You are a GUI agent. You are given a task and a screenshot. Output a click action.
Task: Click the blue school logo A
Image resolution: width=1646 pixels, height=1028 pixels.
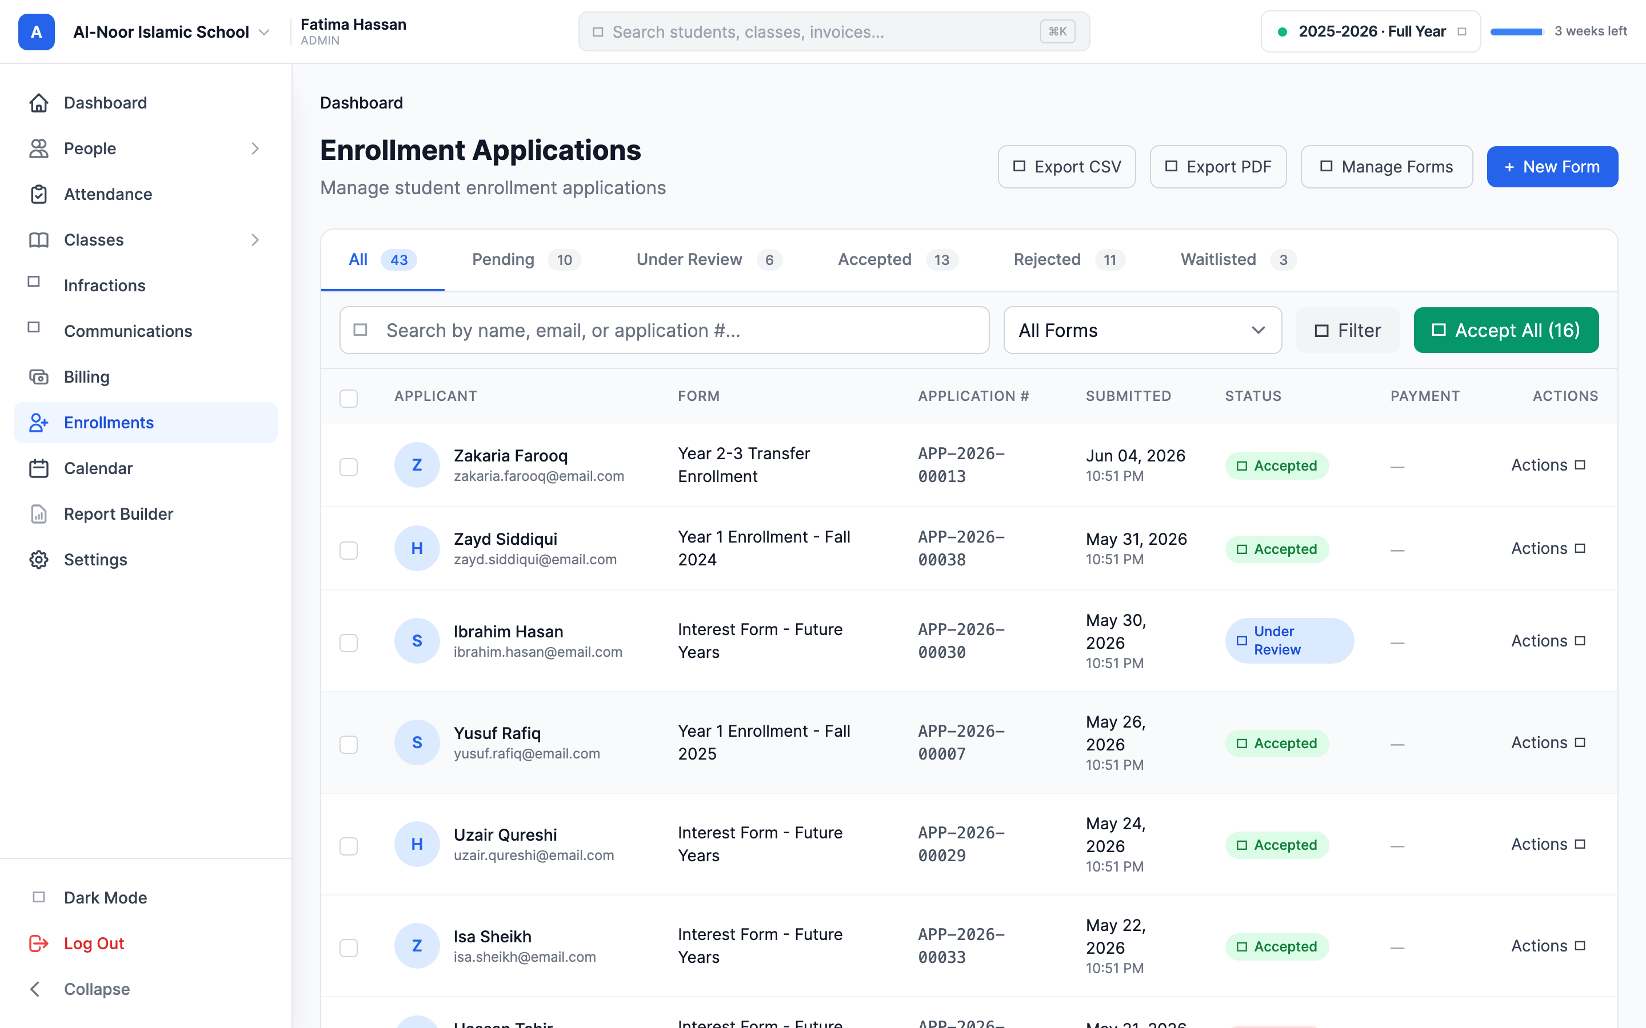(x=36, y=32)
